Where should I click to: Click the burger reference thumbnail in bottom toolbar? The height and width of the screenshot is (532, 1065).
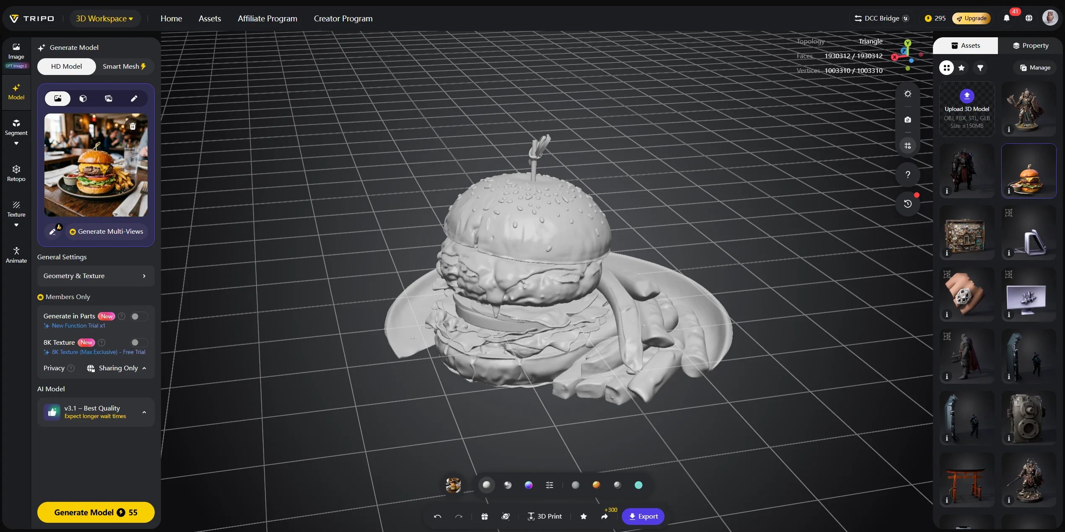453,485
